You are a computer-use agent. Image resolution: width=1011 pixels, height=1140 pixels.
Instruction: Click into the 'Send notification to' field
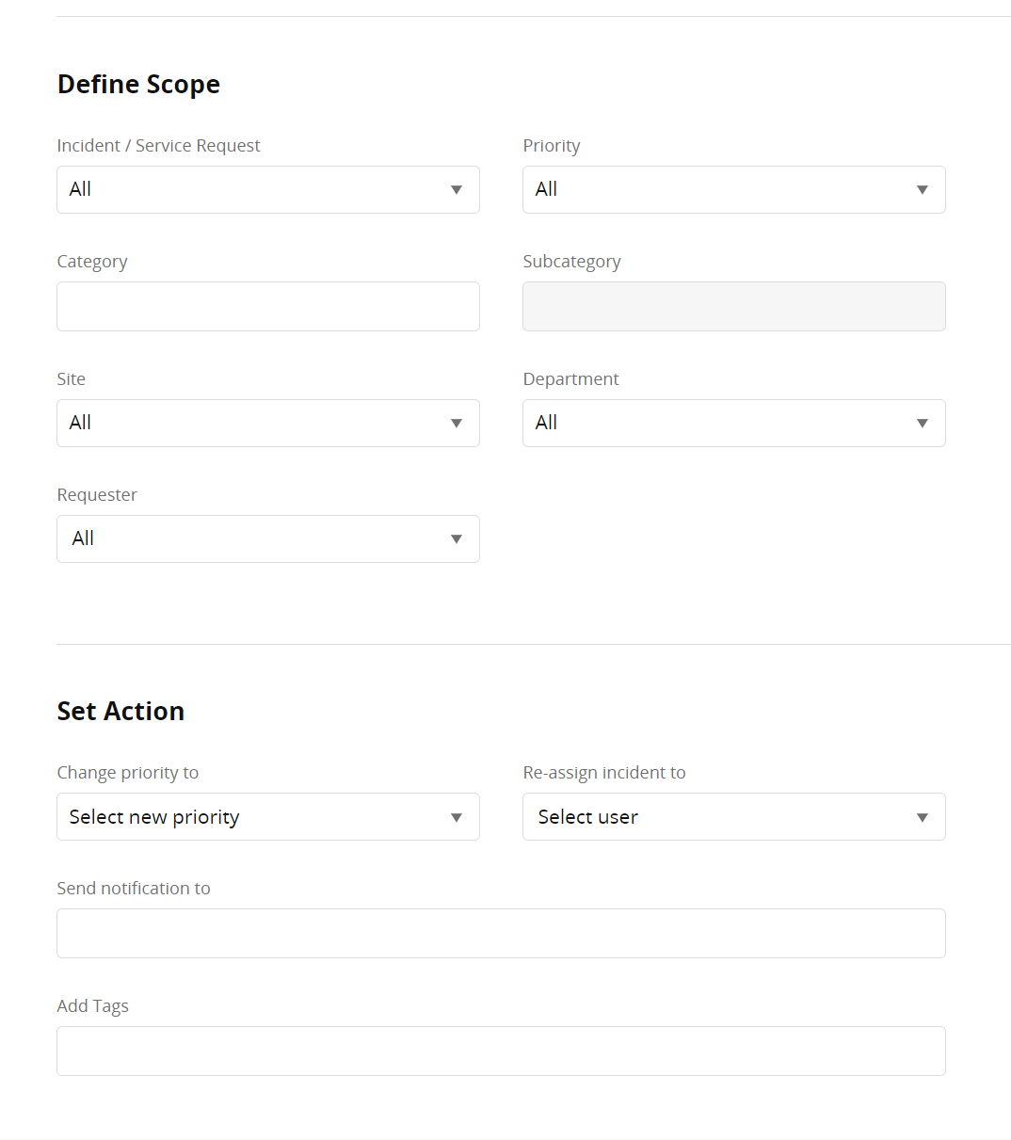501,934
